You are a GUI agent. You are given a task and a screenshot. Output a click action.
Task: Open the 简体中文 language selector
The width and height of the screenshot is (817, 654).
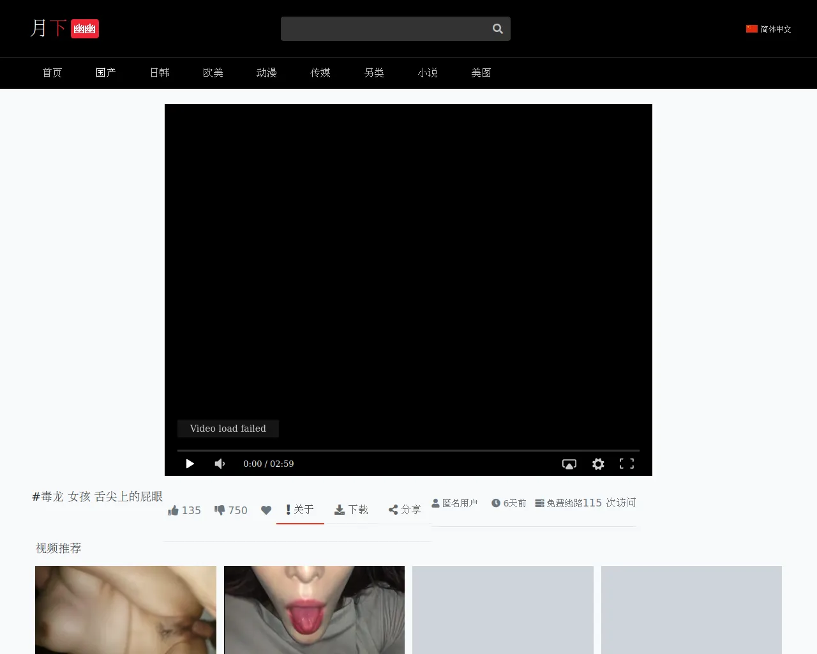point(768,29)
